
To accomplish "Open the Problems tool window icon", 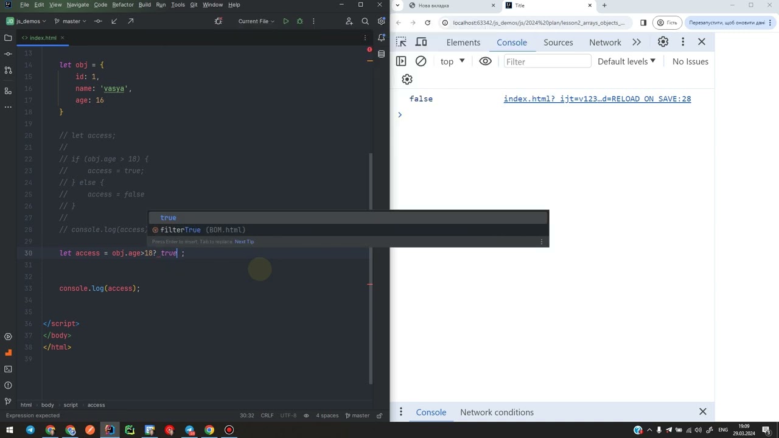I will click(8, 385).
